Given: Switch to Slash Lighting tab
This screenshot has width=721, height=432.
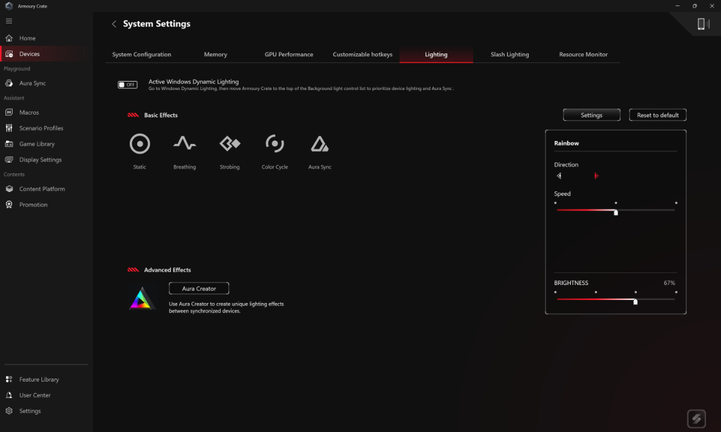Looking at the screenshot, I should click(x=510, y=55).
